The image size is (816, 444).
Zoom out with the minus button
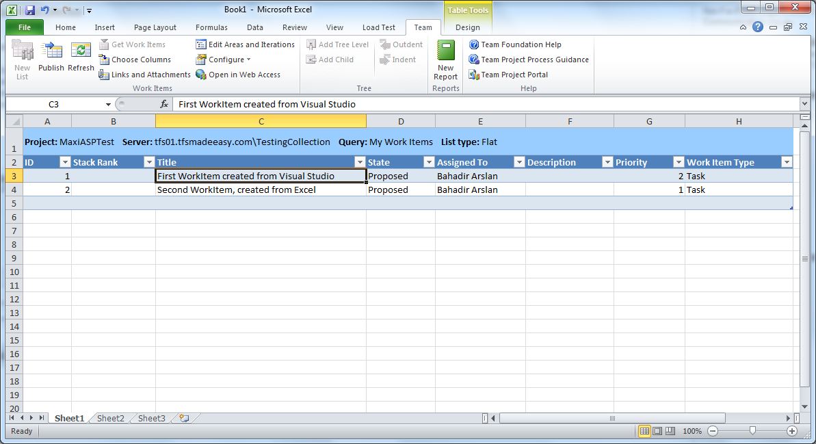point(713,431)
